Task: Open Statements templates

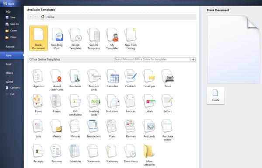Action: [x=94, y=154]
